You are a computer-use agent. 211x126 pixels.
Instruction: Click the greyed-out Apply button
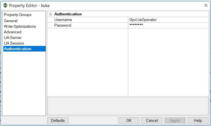tap(175, 120)
